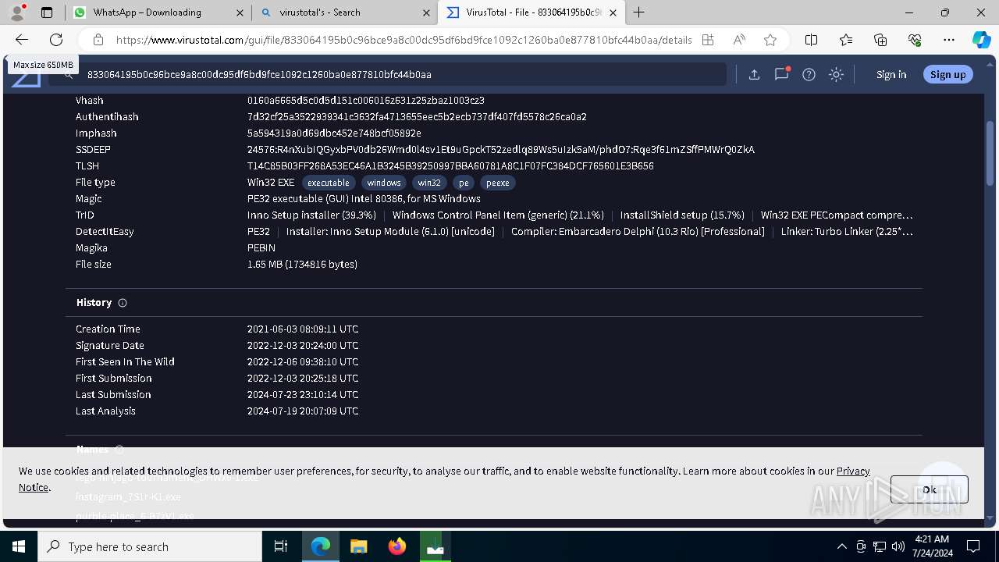Refresh the current page

coord(56,40)
